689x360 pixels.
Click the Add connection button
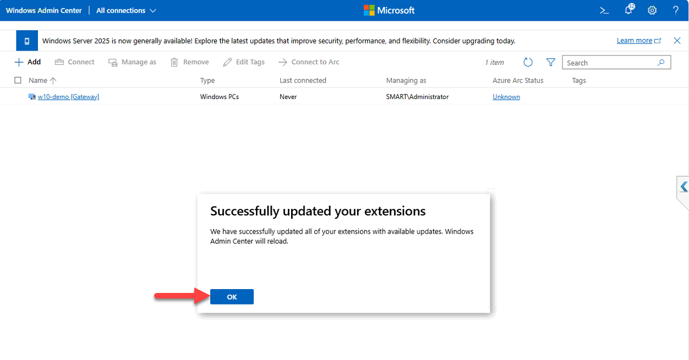[x=28, y=62]
